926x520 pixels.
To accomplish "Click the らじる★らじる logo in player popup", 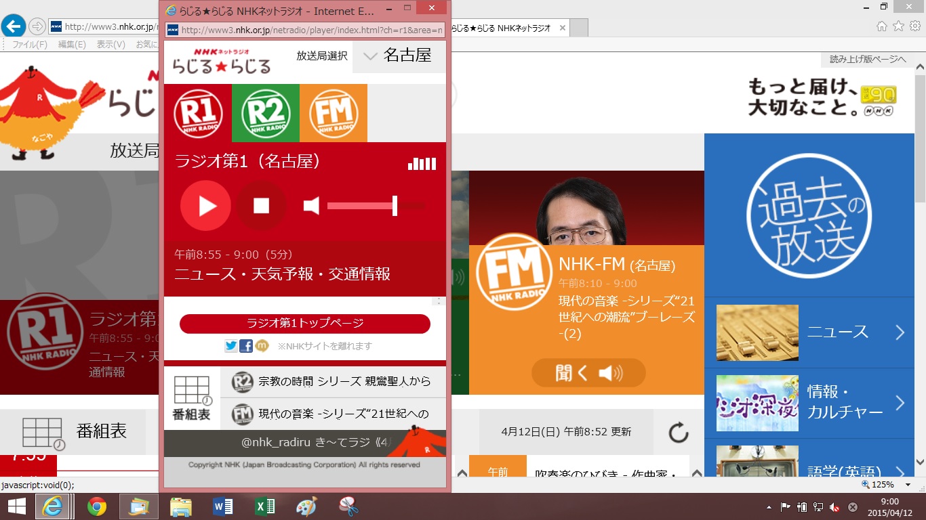I will (x=221, y=60).
